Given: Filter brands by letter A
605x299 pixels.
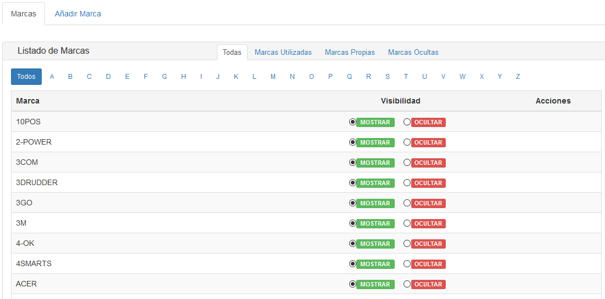Looking at the screenshot, I should pyautogui.click(x=52, y=77).
